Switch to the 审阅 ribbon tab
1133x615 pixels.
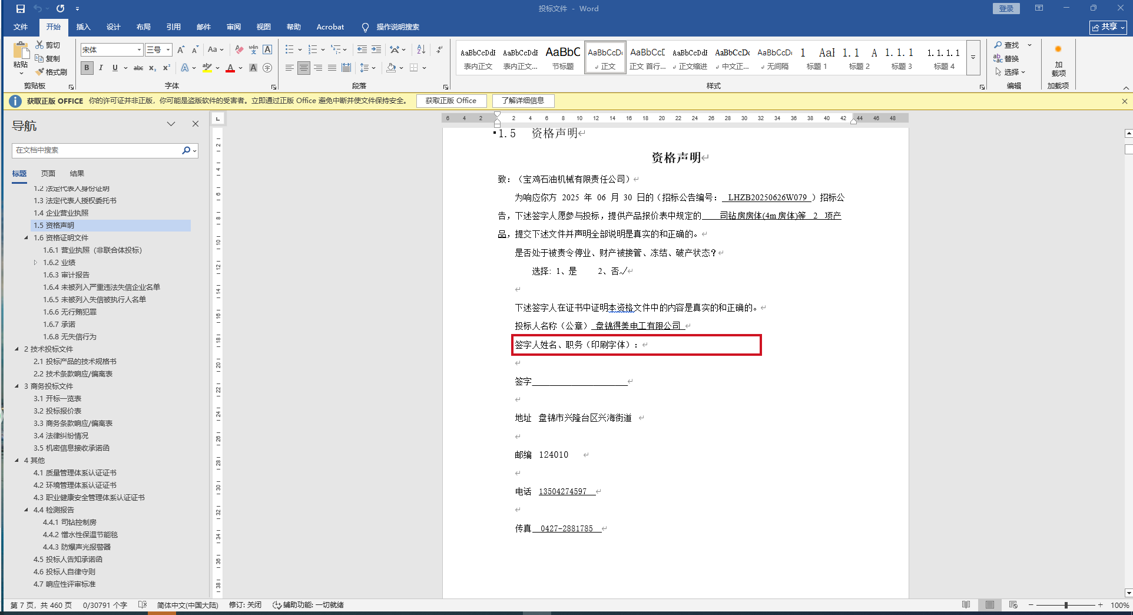coord(234,27)
